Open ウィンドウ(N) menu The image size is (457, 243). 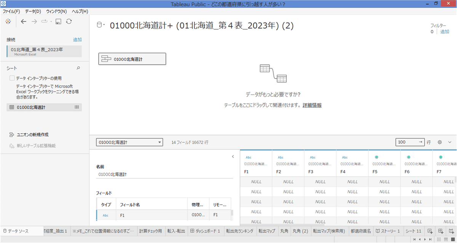(x=56, y=11)
